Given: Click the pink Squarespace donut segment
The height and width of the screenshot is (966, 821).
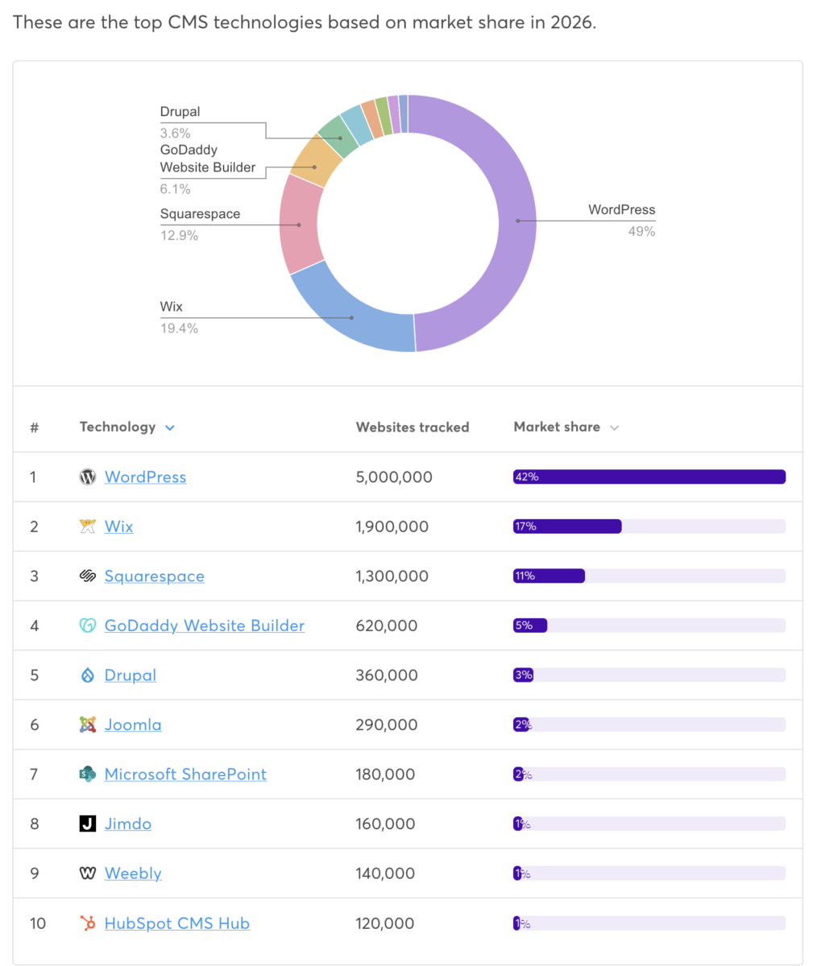Looking at the screenshot, I should click(300, 224).
